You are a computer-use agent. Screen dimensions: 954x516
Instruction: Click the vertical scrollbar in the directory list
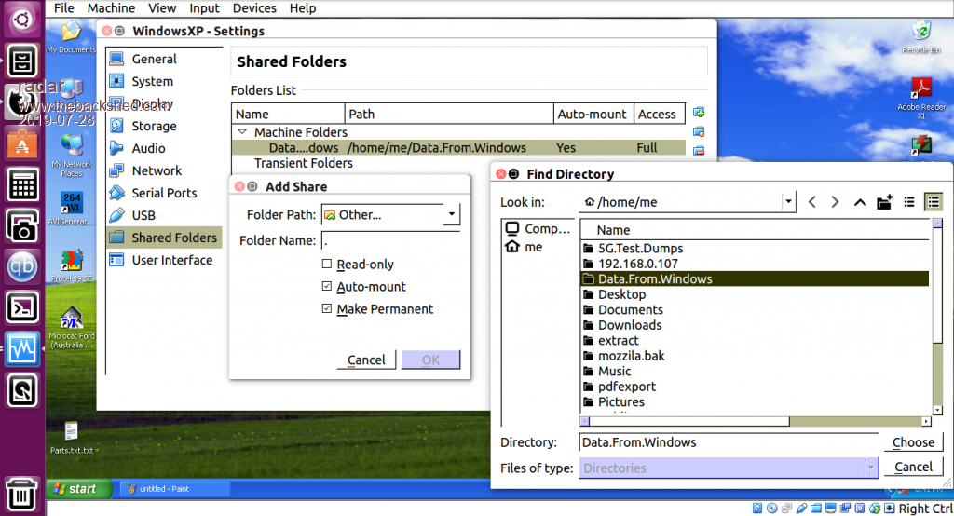tap(935, 317)
